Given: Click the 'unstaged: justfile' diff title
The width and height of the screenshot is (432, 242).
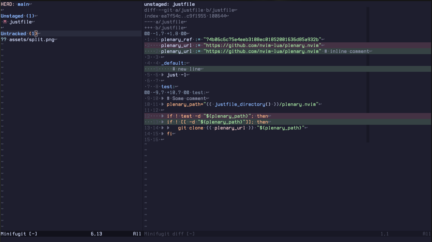Looking at the screenshot, I should [169, 4].
